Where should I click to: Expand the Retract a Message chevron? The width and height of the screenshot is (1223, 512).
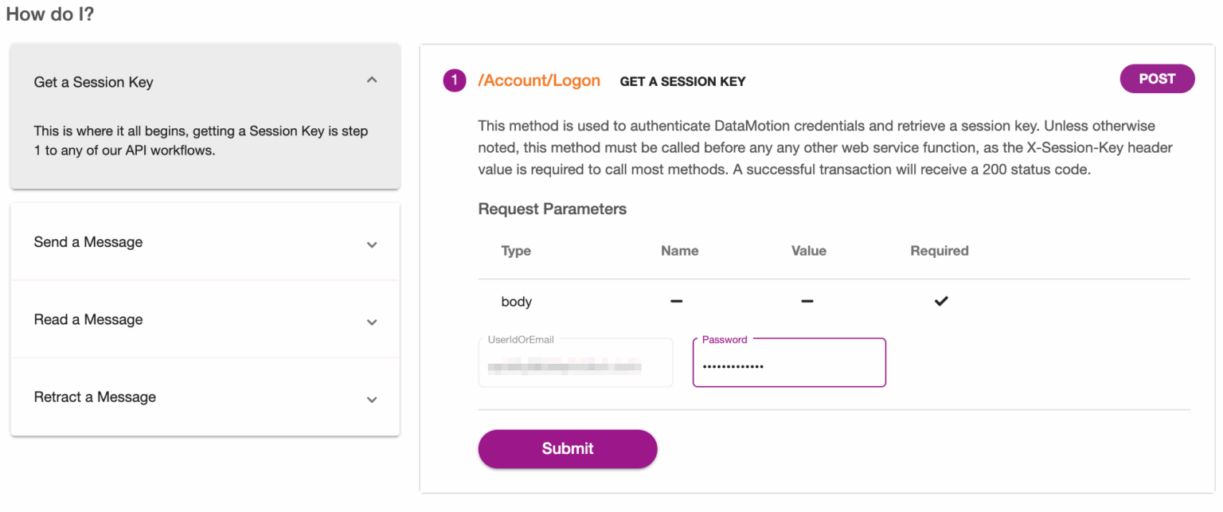[372, 399]
